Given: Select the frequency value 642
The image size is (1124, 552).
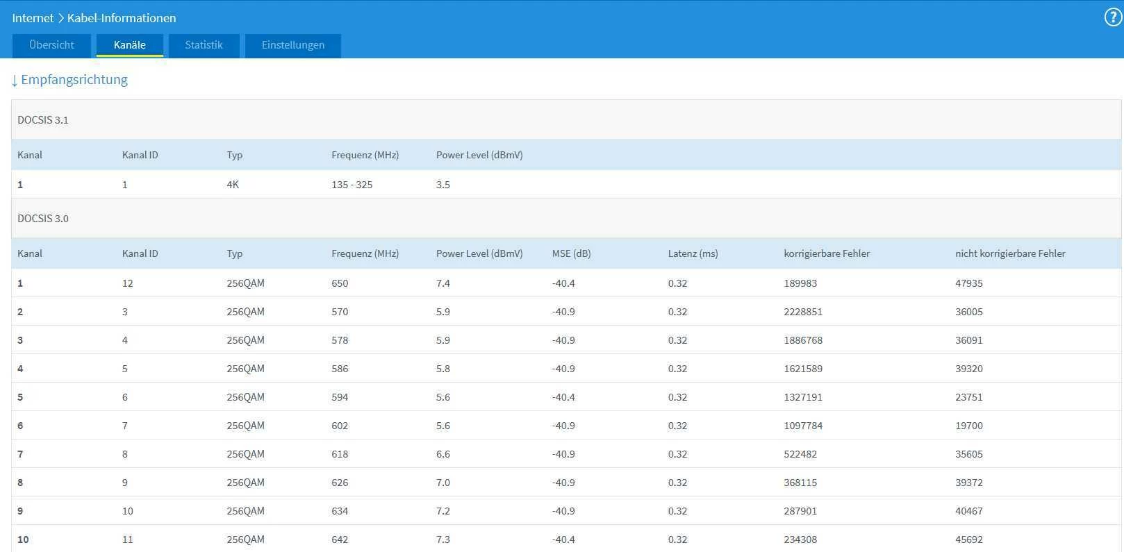Looking at the screenshot, I should pos(340,540).
